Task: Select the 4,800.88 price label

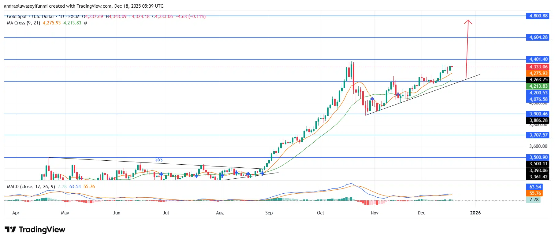Action: [x=538, y=16]
